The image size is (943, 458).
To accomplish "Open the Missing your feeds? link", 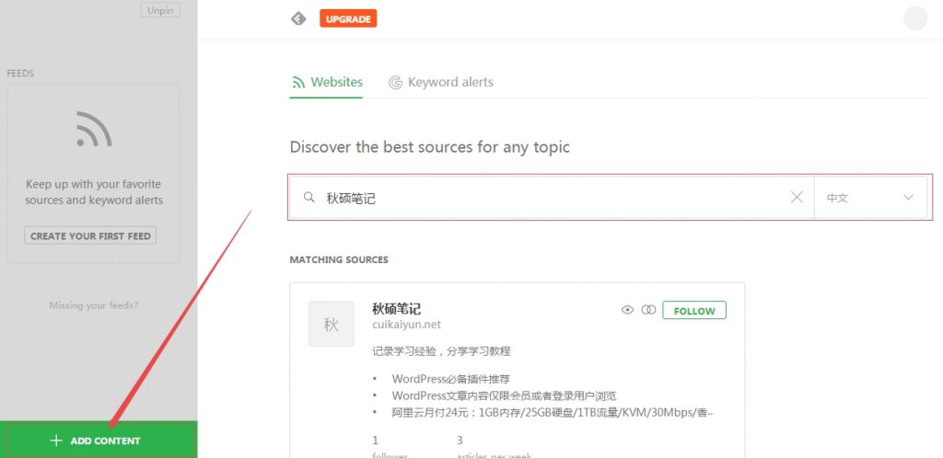I will (x=94, y=305).
